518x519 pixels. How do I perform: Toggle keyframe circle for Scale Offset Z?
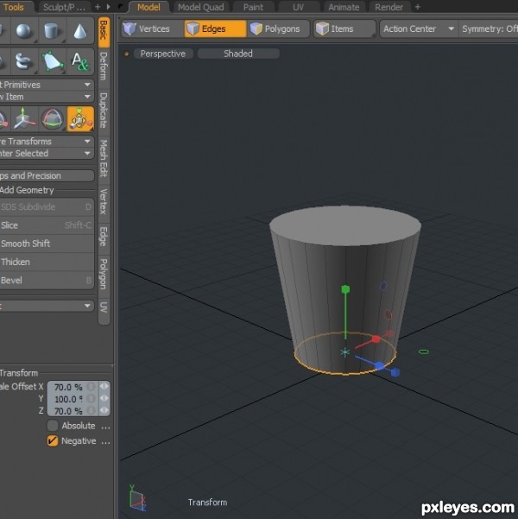(x=91, y=411)
